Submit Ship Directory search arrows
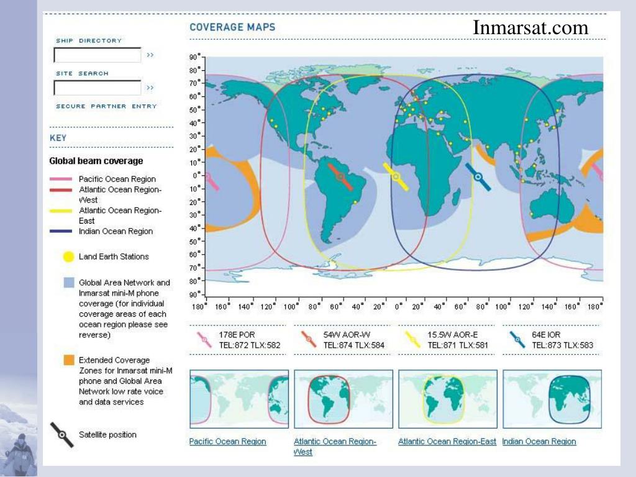 (x=150, y=55)
